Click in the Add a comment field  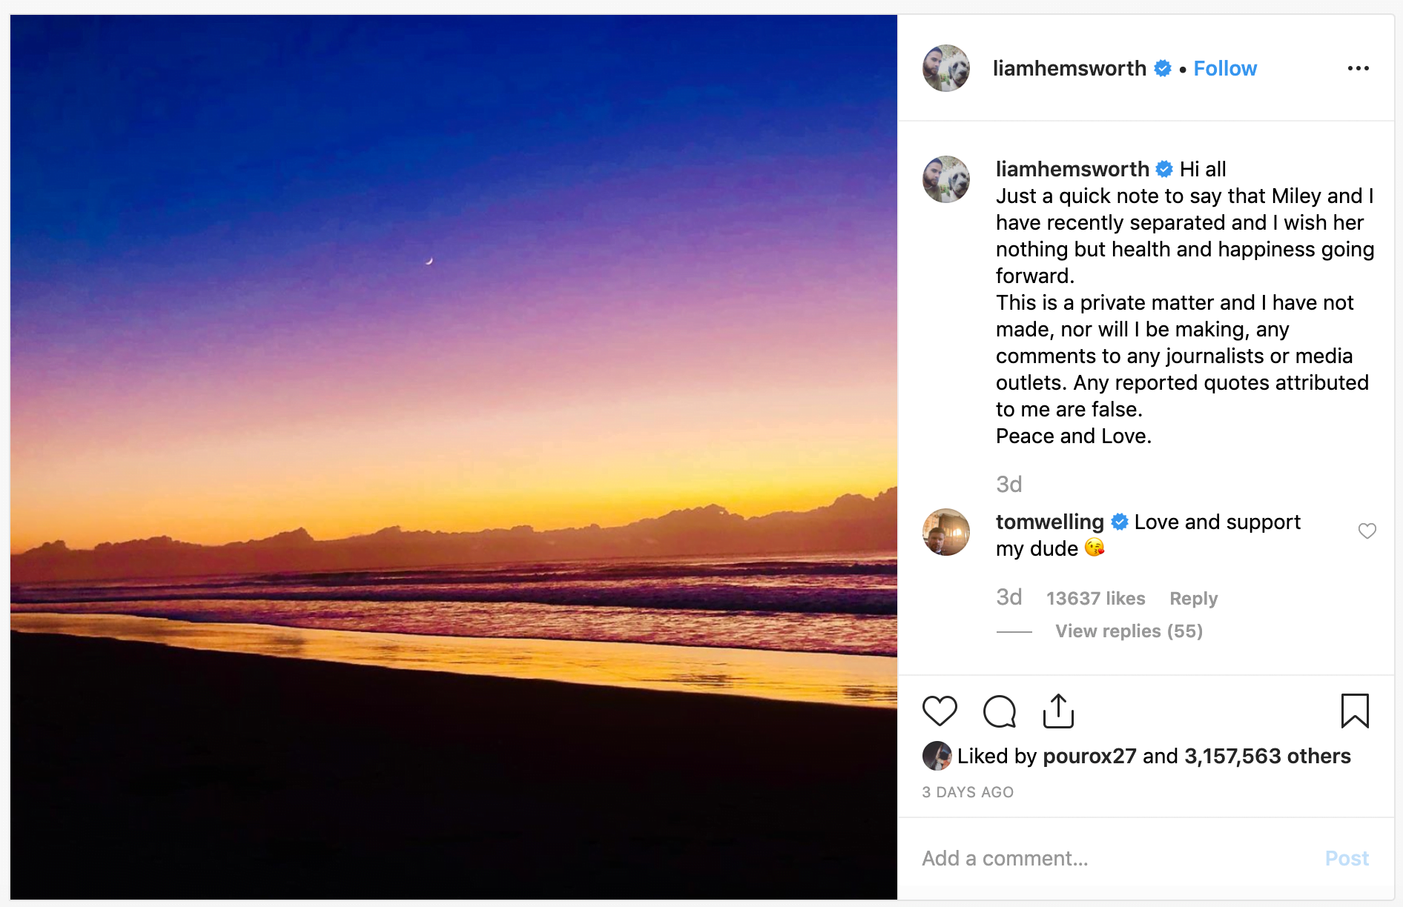coord(1112,858)
